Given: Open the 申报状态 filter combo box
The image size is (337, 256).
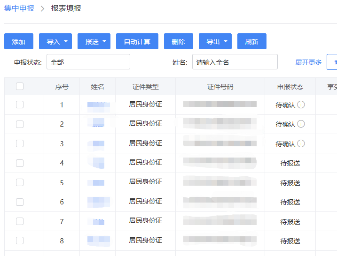Looking at the screenshot, I should click(88, 62).
